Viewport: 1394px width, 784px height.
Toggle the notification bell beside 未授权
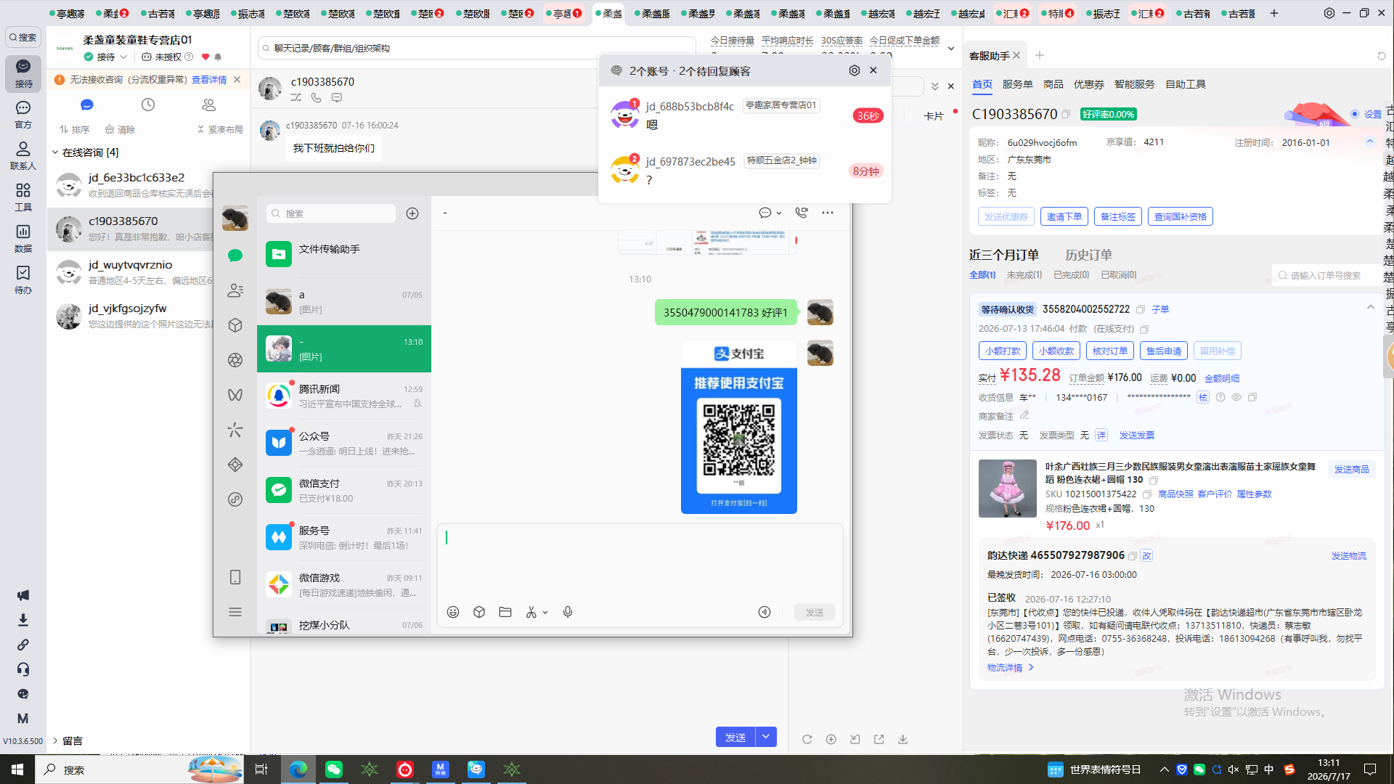click(218, 57)
